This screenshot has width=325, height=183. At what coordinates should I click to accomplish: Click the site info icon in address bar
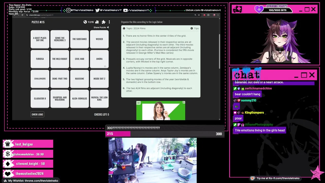(x=27, y=15)
